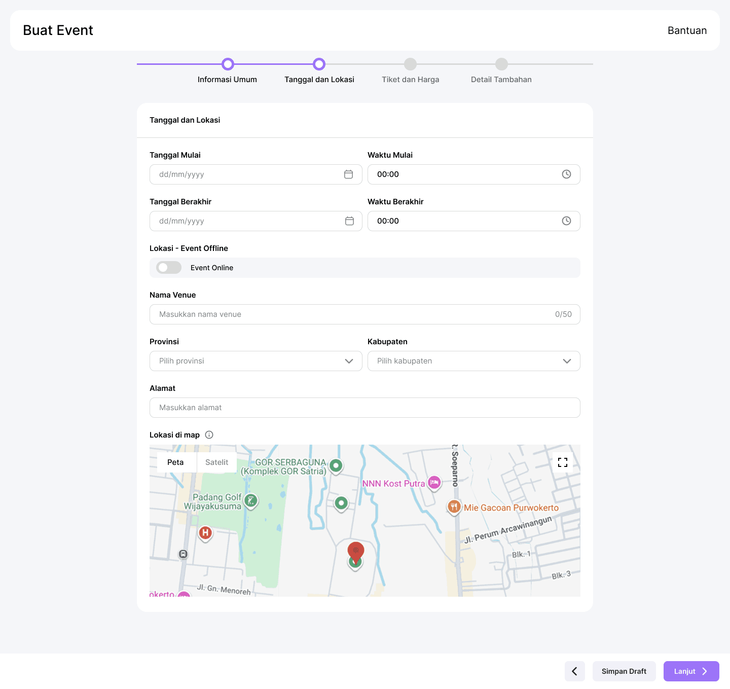Switch map to Satelit view
Image resolution: width=730 pixels, height=689 pixels.
(x=217, y=462)
